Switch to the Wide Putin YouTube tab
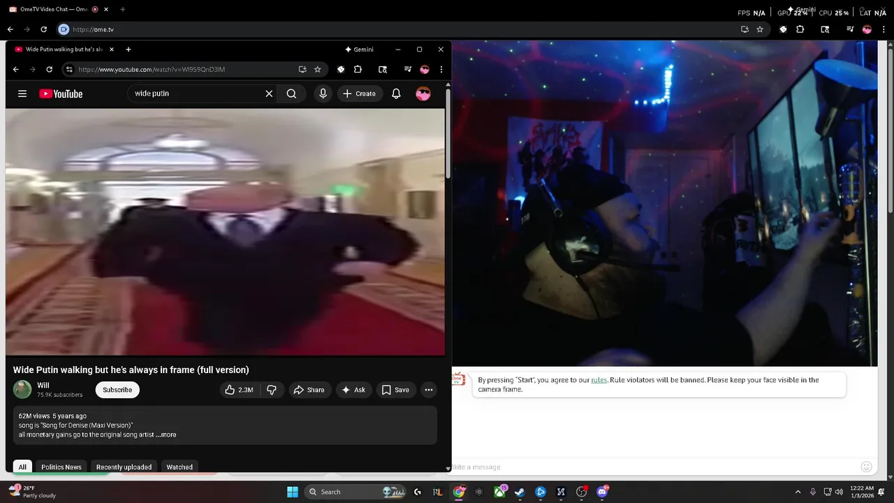The height and width of the screenshot is (503, 894). click(63, 50)
